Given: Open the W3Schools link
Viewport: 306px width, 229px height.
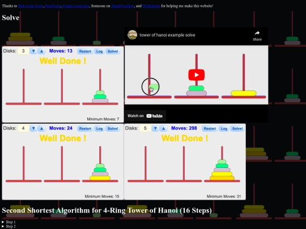Looking at the screenshot, I should pyautogui.click(x=151, y=6).
